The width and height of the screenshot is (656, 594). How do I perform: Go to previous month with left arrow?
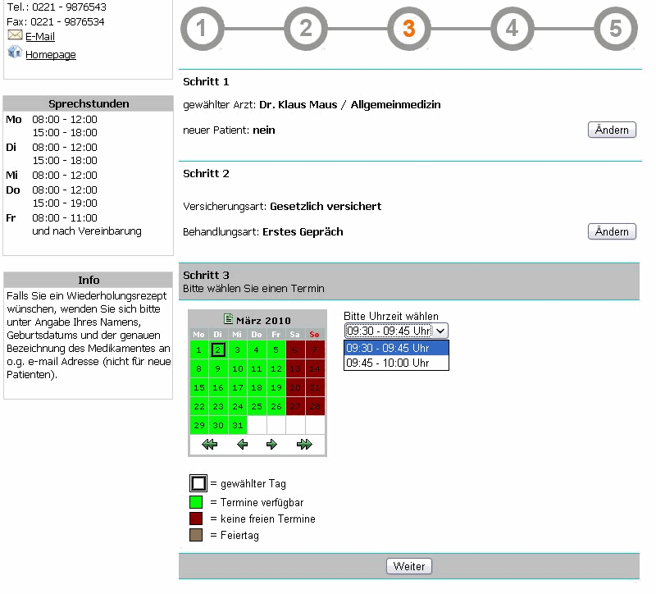tap(242, 445)
